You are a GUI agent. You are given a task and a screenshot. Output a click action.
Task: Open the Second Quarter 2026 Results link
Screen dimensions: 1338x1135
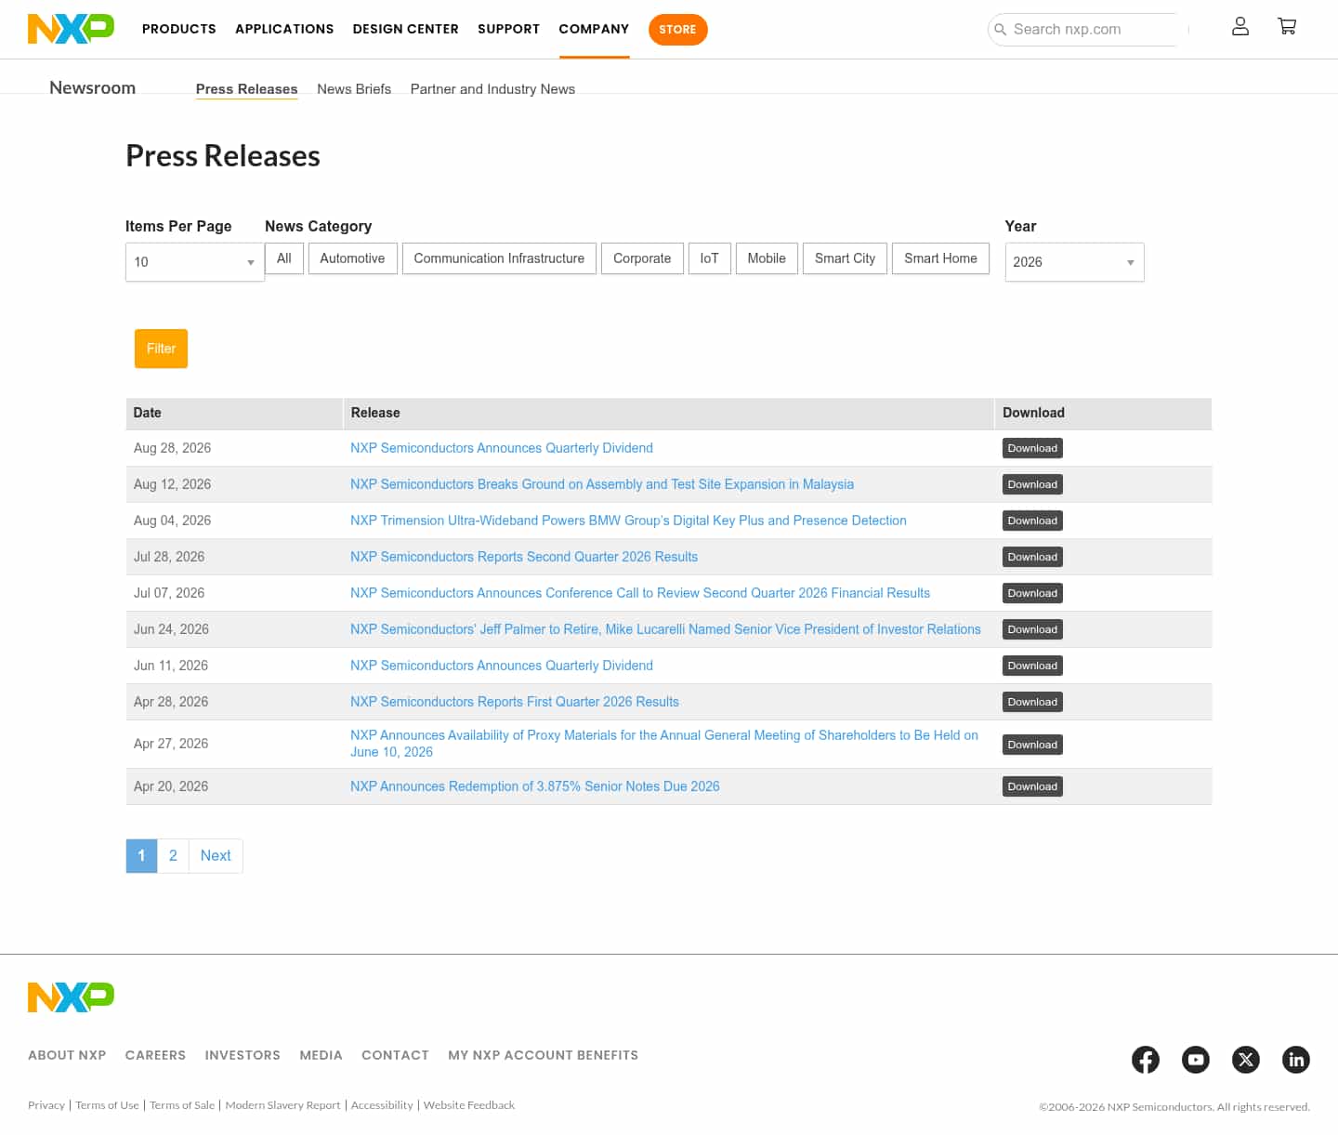click(x=524, y=557)
